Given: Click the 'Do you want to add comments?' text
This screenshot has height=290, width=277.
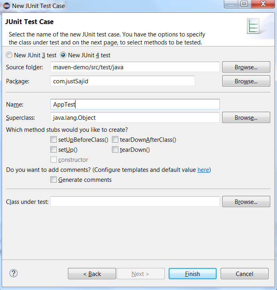Looking at the screenshot, I should click(48, 170).
